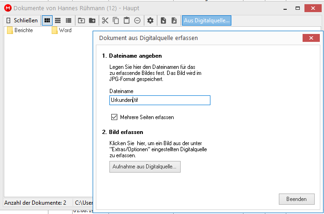Click the C:\User path in status bar
Screen dimensions: 324x214
pyautogui.click(x=84, y=203)
